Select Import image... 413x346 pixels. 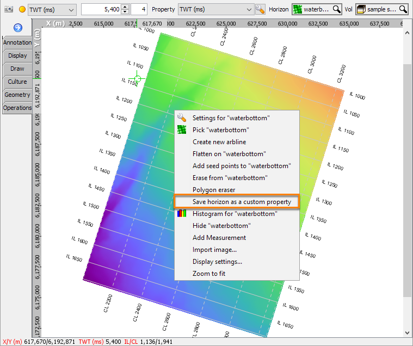point(237,250)
